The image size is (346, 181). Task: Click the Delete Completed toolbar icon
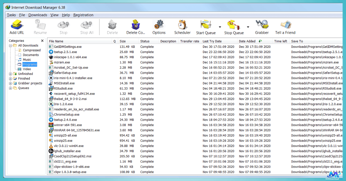coord(136,24)
